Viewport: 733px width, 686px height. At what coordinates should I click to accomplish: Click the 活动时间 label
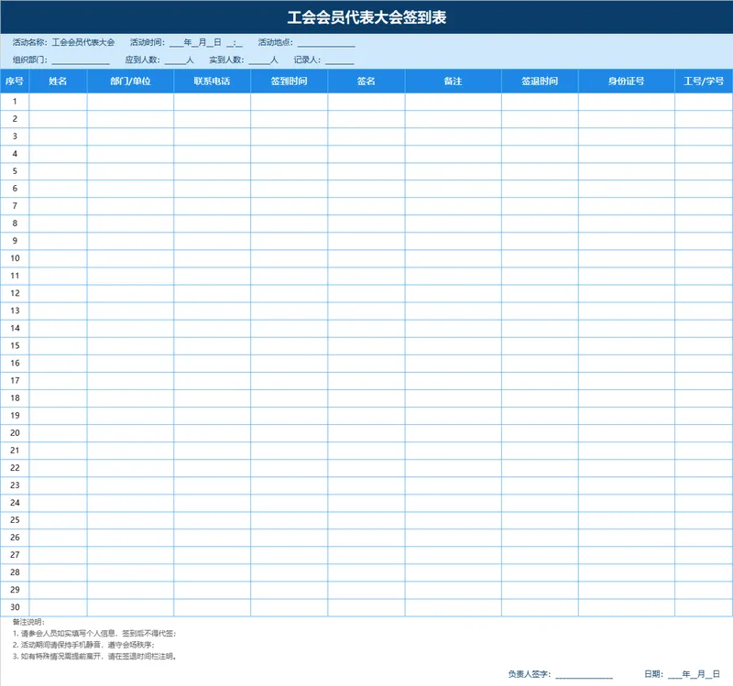click(148, 42)
